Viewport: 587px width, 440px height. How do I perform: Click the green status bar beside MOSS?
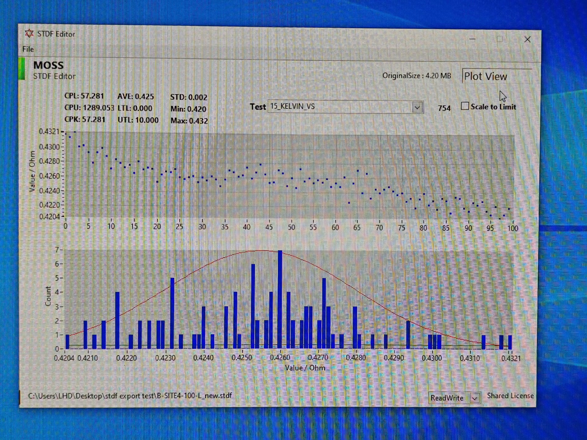(22, 69)
